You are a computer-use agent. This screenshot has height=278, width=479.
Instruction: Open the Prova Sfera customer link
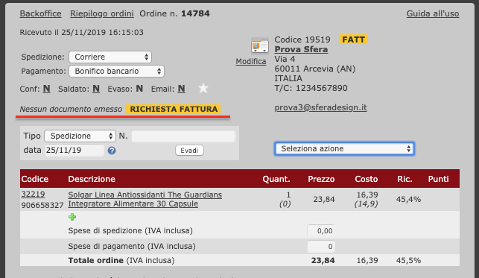coord(301,49)
